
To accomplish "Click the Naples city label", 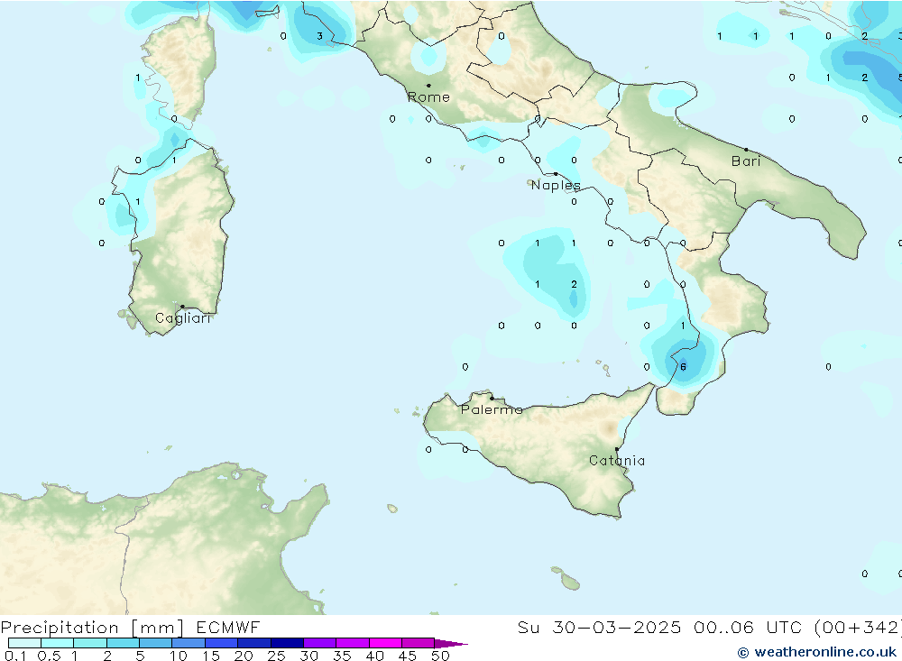I will pyautogui.click(x=556, y=185).
